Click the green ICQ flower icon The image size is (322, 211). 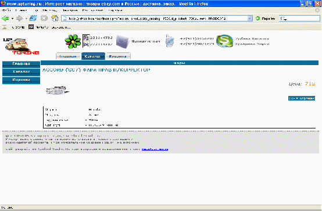[x=73, y=41]
